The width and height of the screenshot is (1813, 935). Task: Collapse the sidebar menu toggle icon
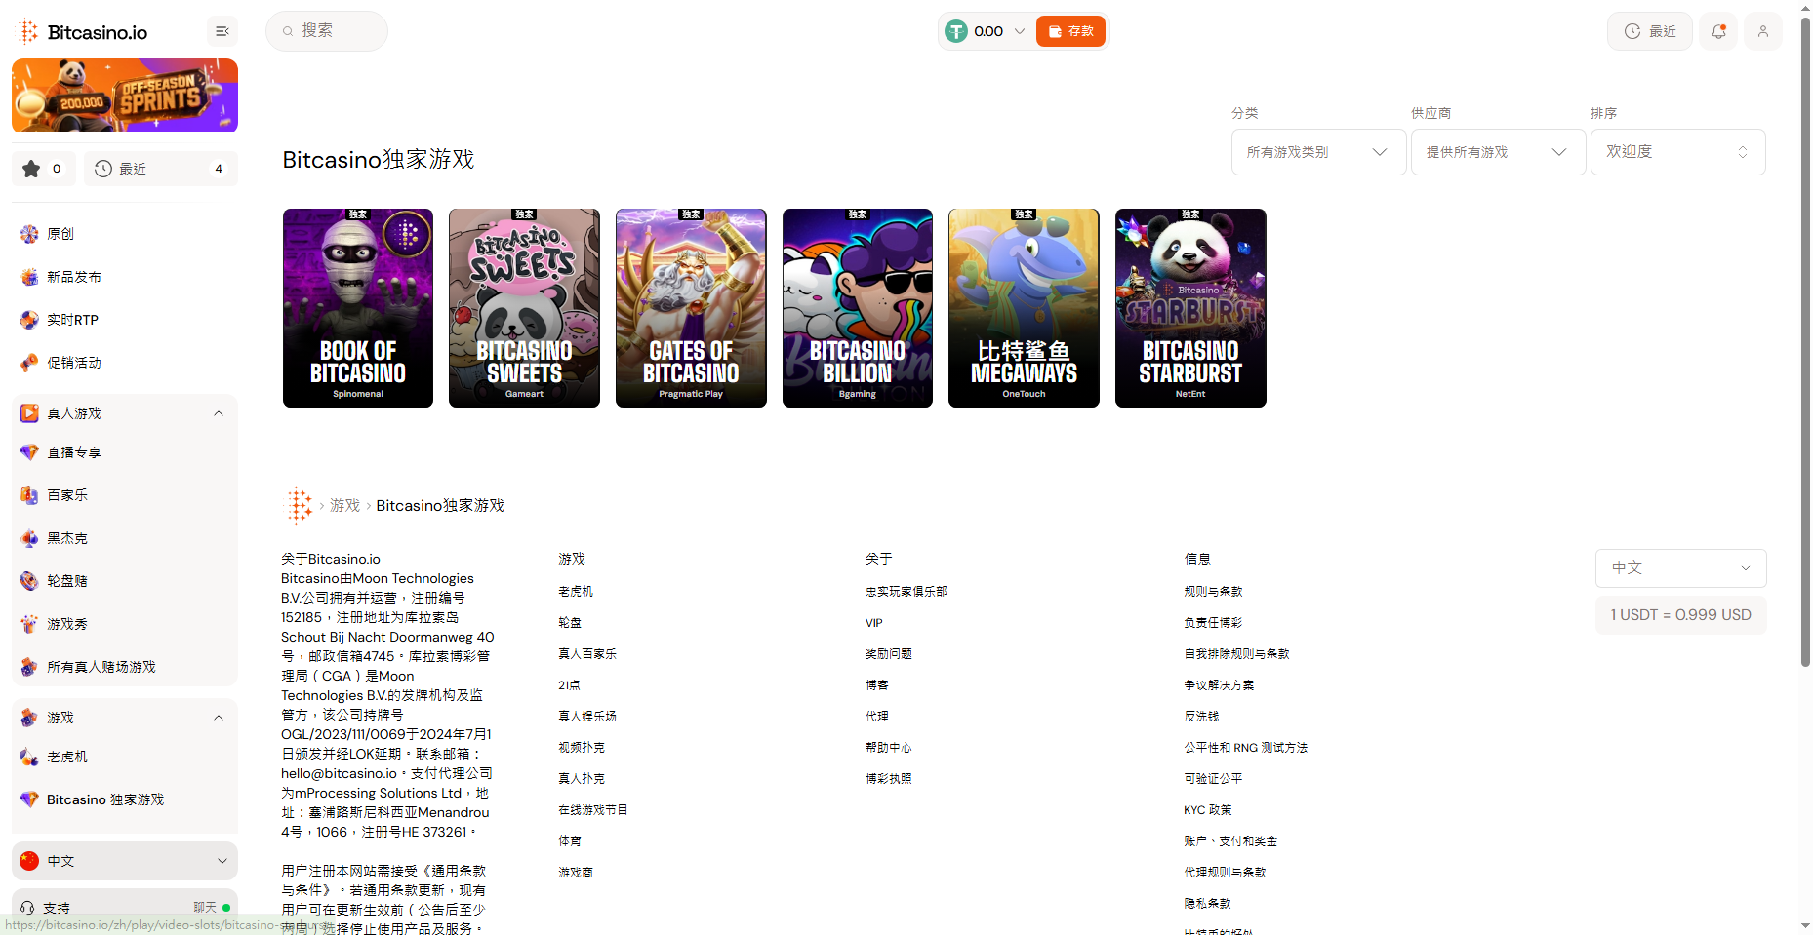(222, 31)
